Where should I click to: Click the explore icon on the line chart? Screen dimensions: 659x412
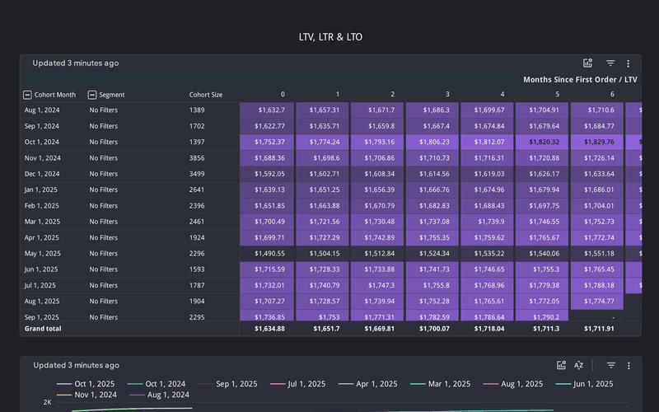pyautogui.click(x=561, y=365)
